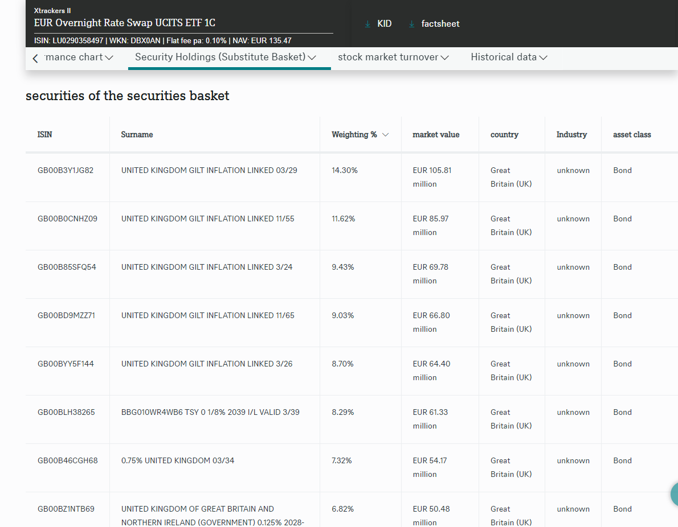Click market value EUR 85.97 million
The width and height of the screenshot is (678, 527).
[x=431, y=225]
